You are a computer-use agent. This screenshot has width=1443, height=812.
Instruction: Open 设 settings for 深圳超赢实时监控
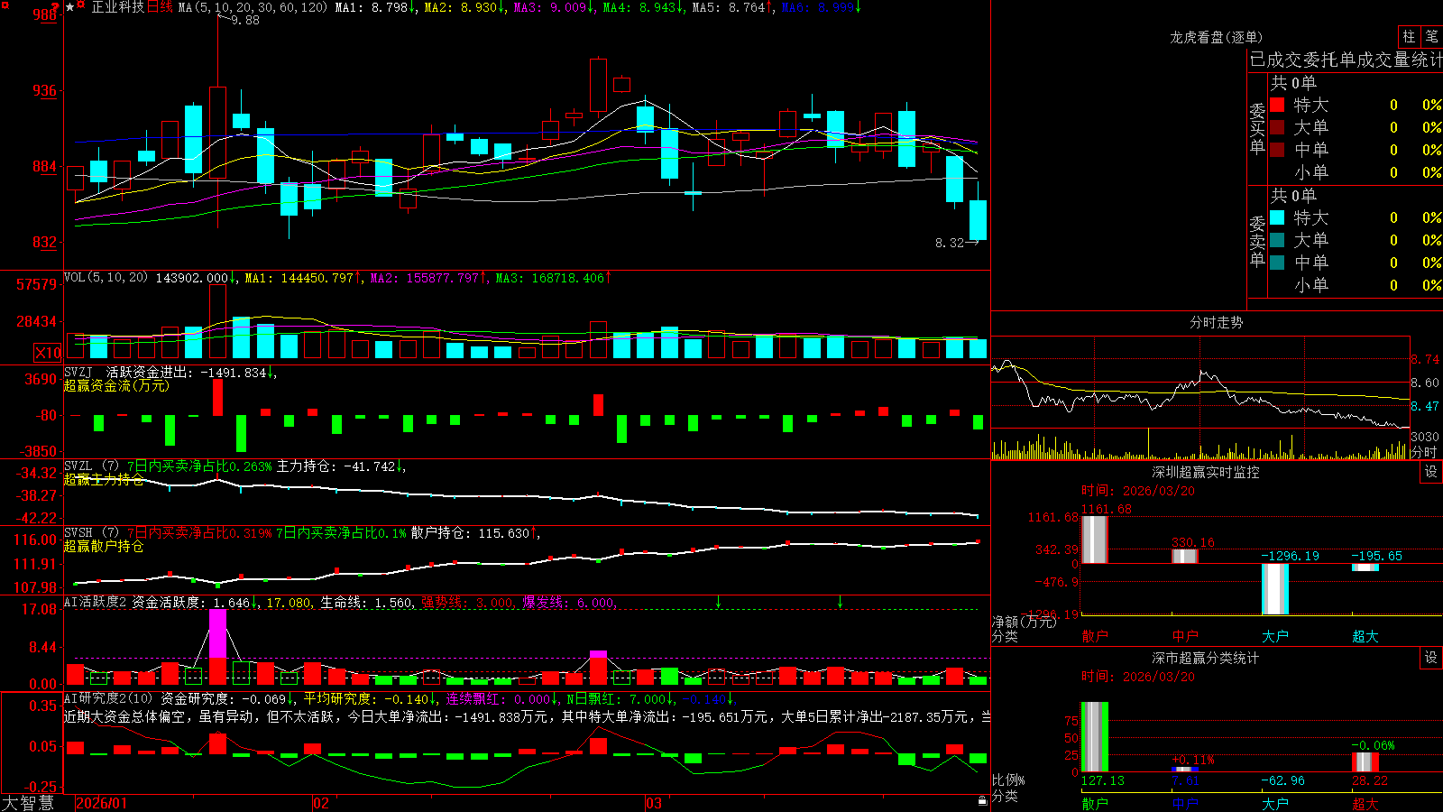click(x=1430, y=472)
